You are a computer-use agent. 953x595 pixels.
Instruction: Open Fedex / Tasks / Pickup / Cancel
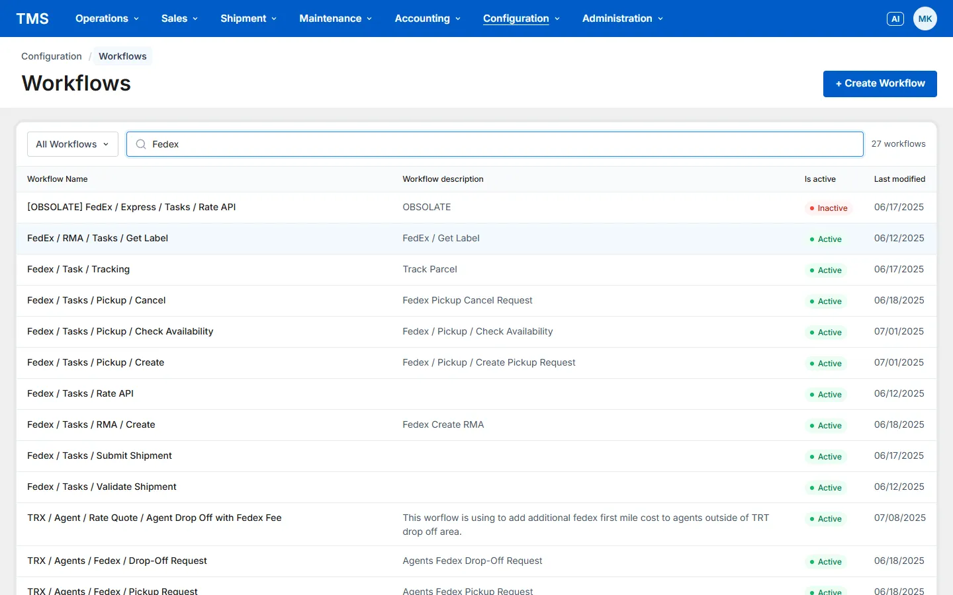tap(96, 300)
